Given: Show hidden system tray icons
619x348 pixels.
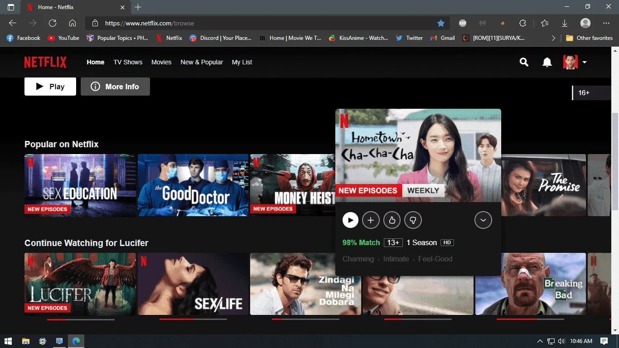Looking at the screenshot, I should 540,341.
